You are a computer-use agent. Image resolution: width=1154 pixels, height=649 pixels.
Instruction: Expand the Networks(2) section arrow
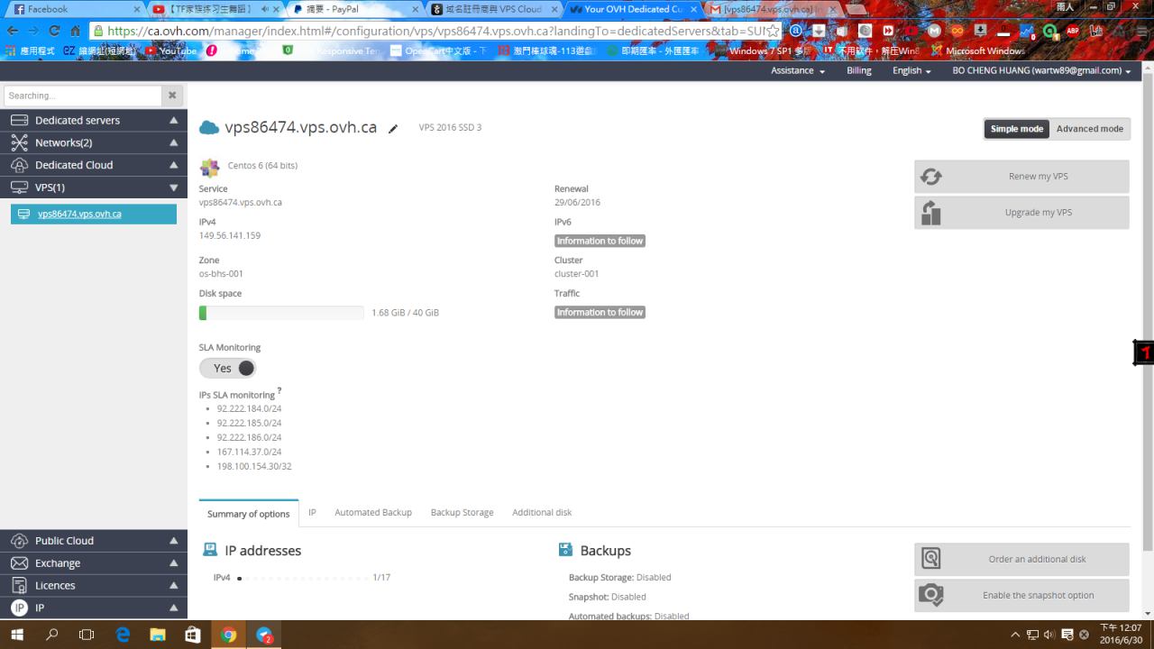coord(174,142)
